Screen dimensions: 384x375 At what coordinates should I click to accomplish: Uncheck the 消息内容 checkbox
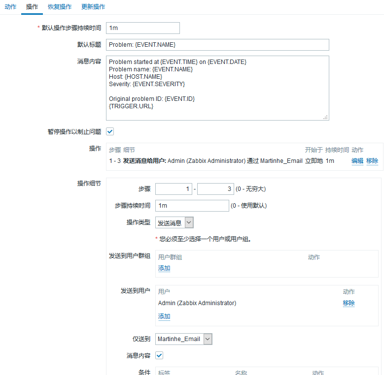point(159,355)
